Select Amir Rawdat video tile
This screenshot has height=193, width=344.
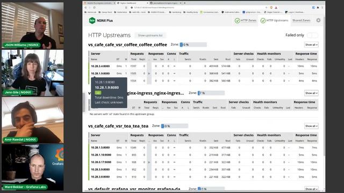(33, 120)
